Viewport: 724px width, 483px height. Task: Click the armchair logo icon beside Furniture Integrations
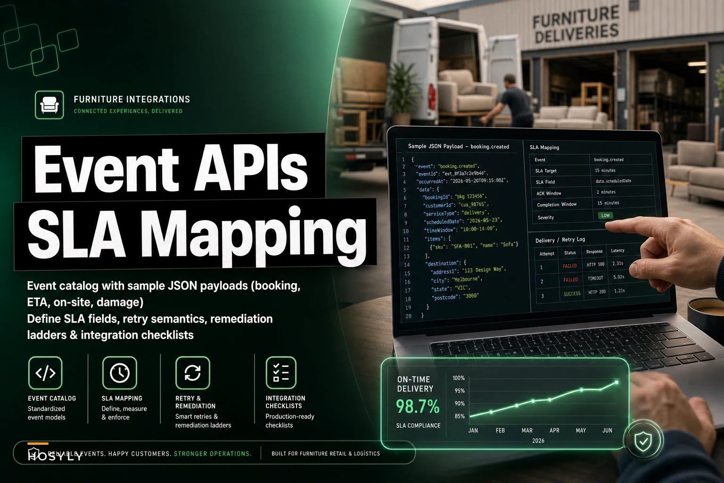coord(49,105)
